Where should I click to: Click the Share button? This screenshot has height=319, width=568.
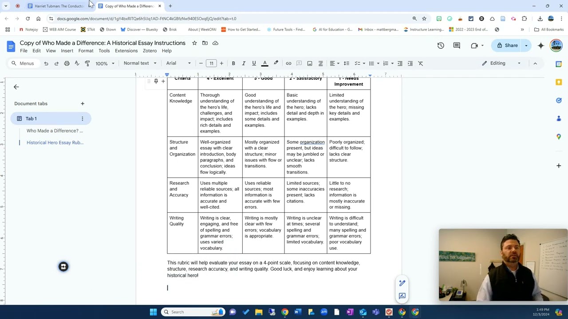pyautogui.click(x=507, y=45)
